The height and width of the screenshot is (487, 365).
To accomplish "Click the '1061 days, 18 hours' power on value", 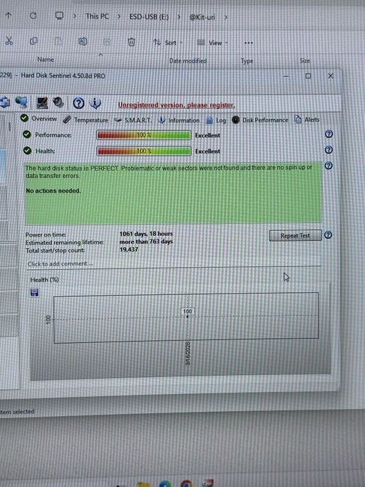I will pos(146,234).
